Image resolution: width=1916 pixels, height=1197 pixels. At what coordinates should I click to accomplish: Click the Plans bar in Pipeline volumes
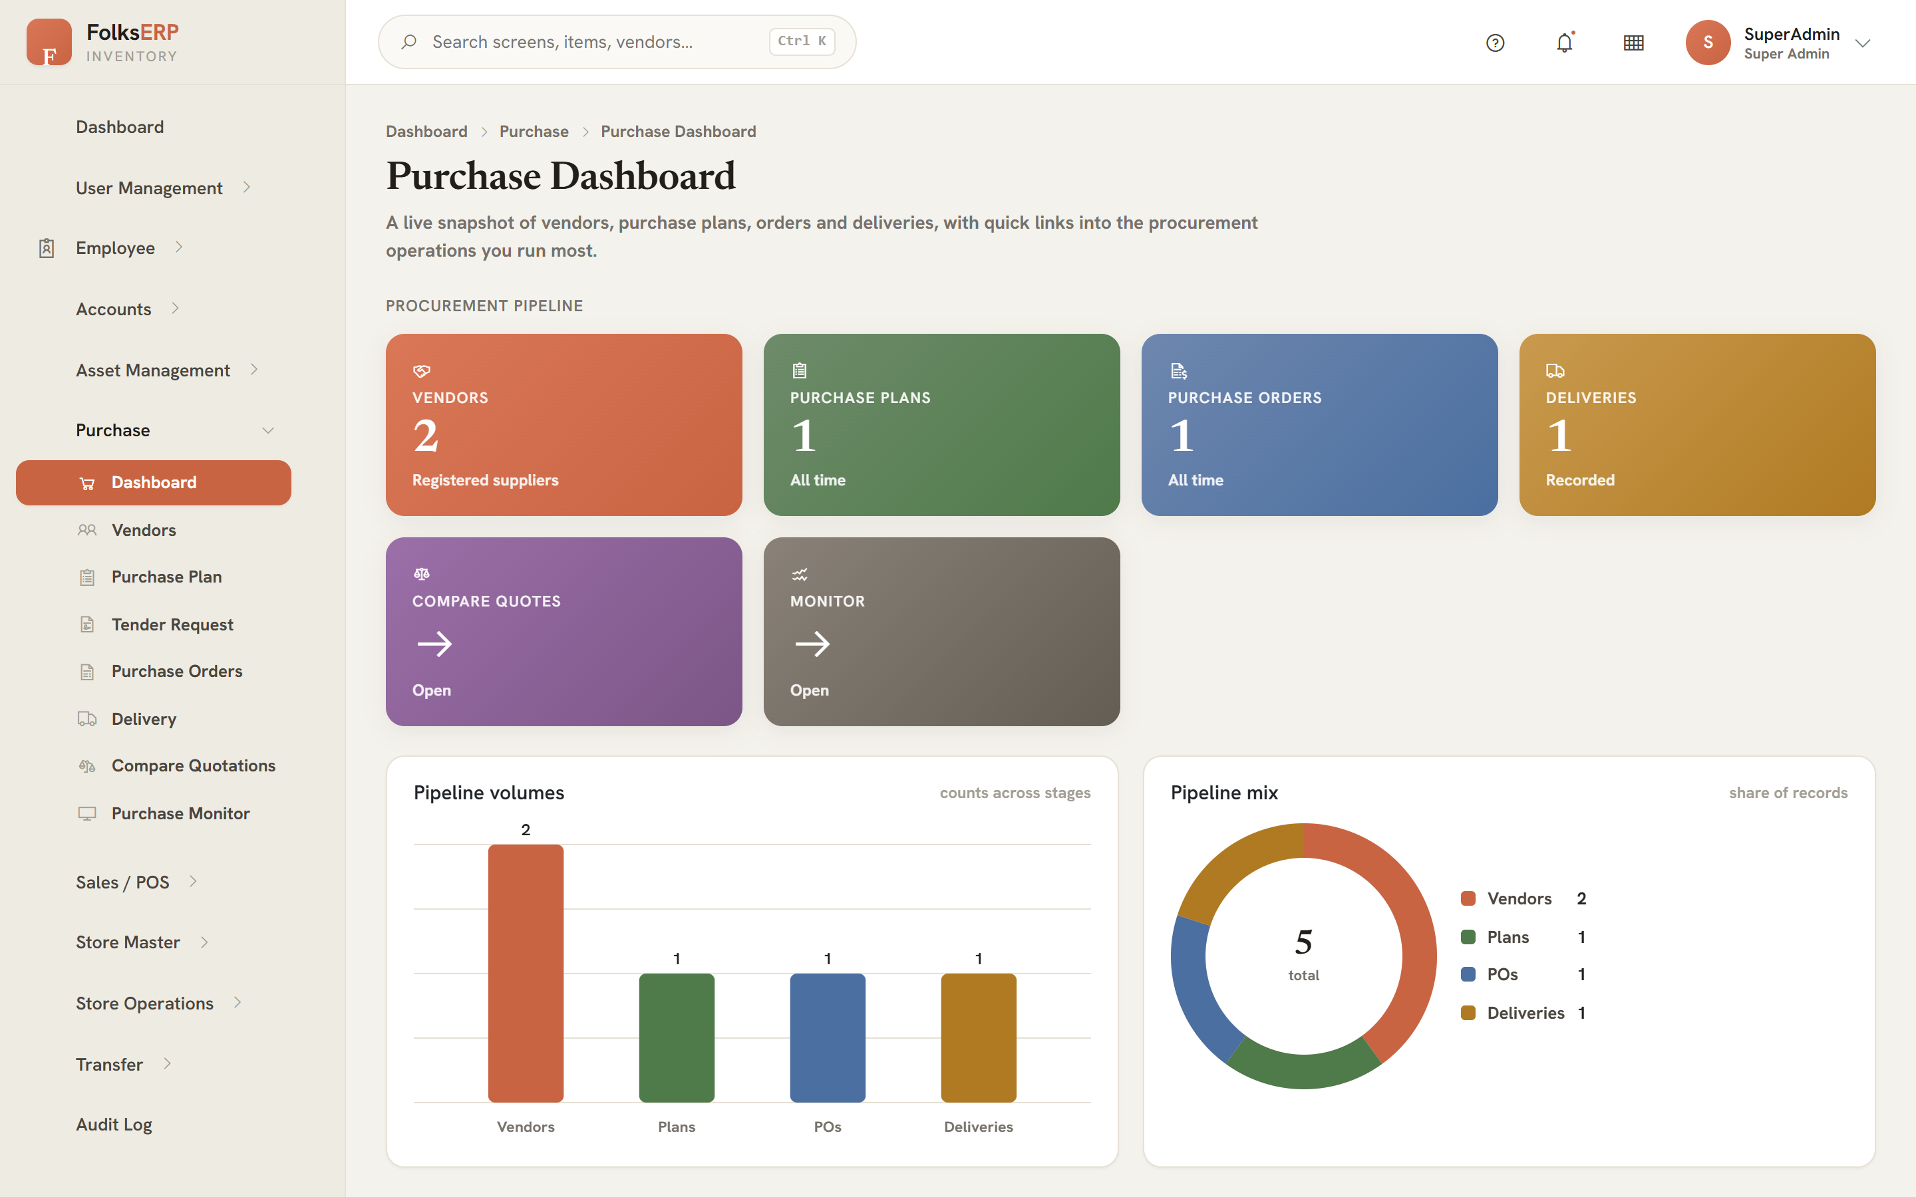coord(677,1038)
